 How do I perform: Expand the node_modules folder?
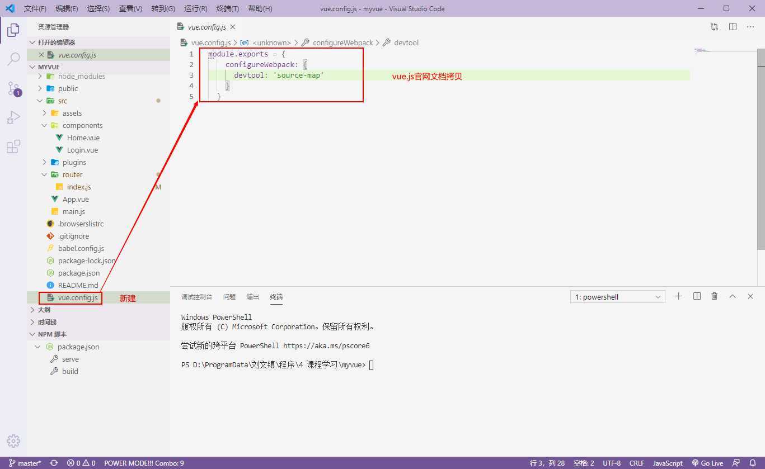point(40,76)
